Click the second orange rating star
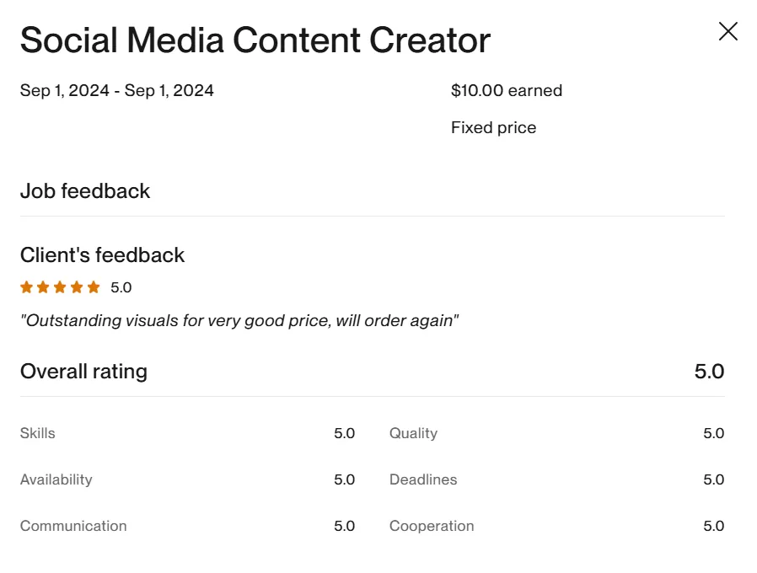757x573 pixels. pyautogui.click(x=43, y=287)
